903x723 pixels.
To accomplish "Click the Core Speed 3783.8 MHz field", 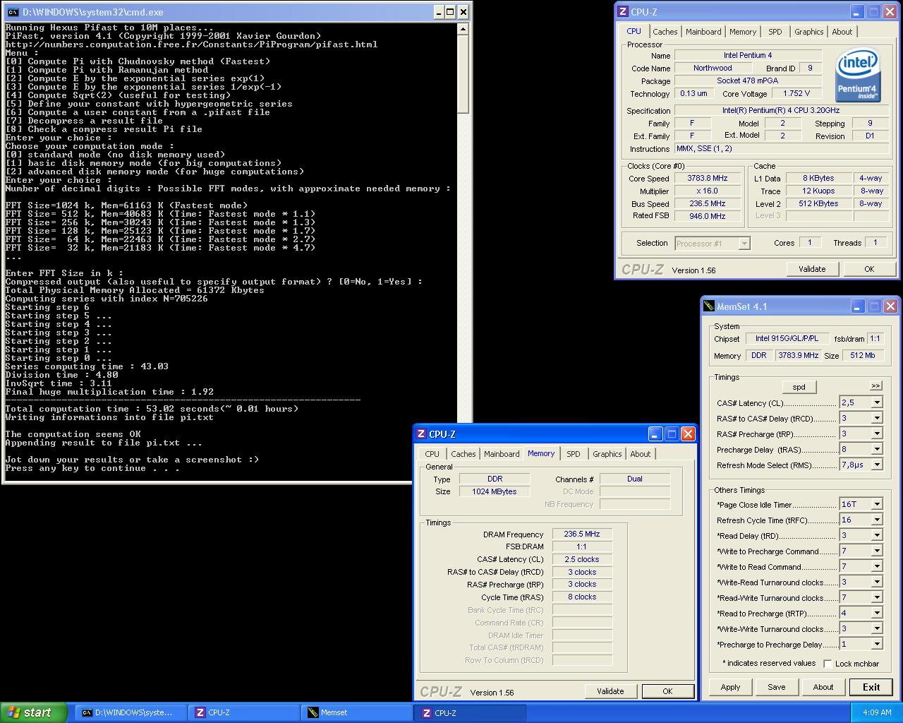I will 708,178.
